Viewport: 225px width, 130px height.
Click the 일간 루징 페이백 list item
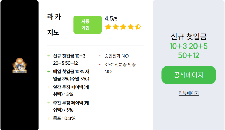pyautogui.click(x=71, y=91)
